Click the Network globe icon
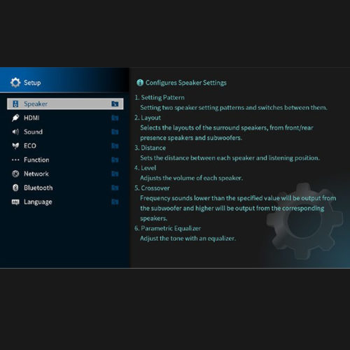The image size is (350, 350). [15, 174]
